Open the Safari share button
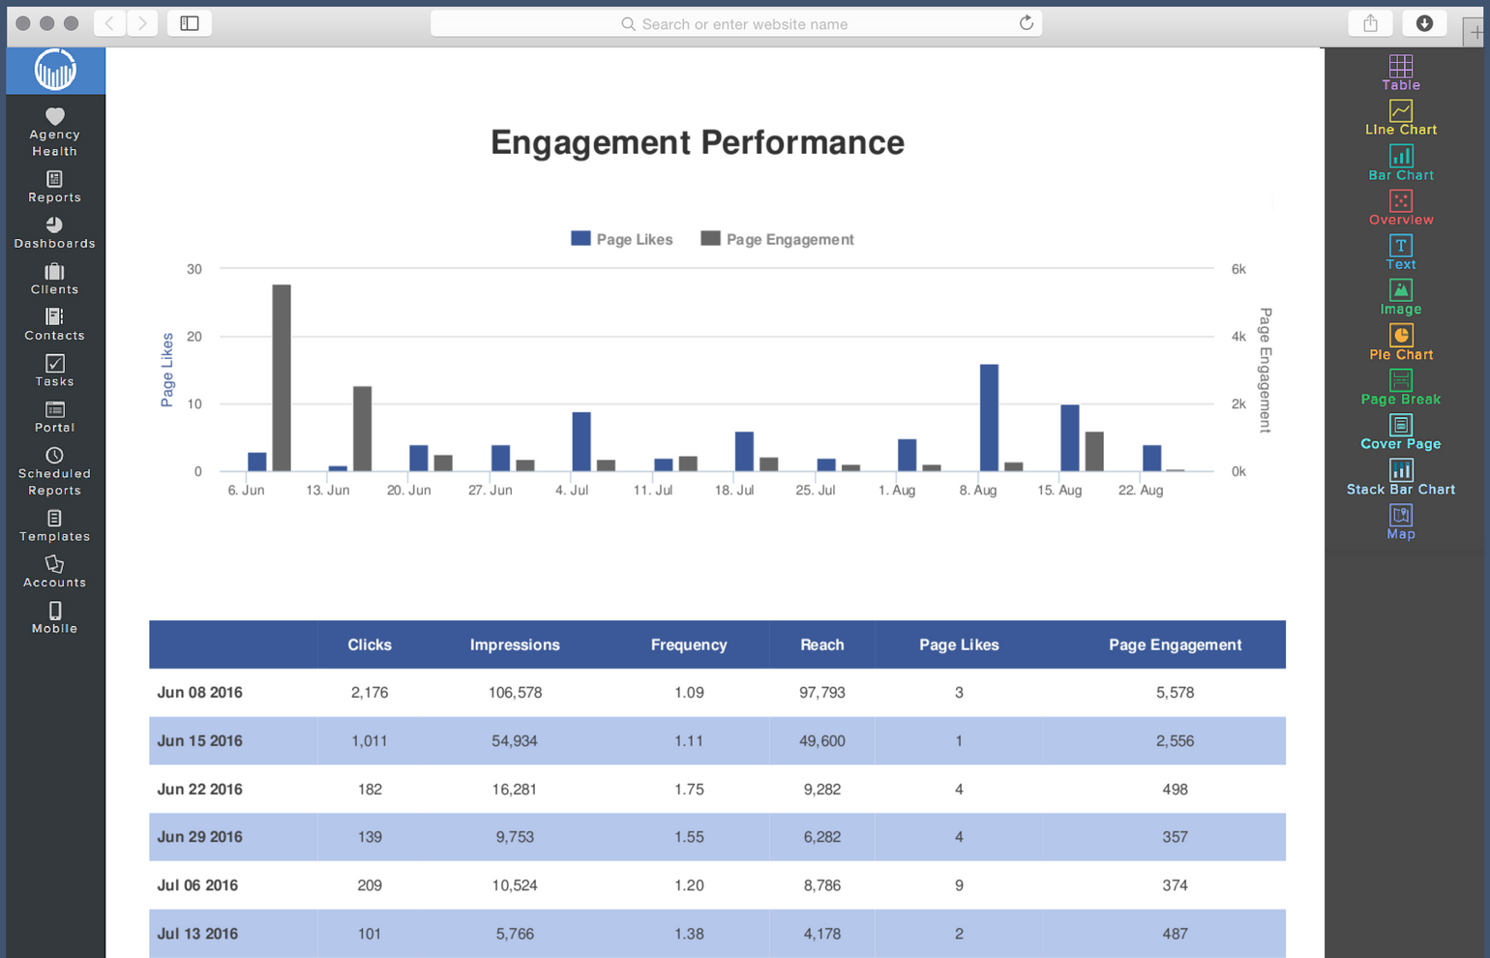The height and width of the screenshot is (958, 1490). coord(1370,23)
